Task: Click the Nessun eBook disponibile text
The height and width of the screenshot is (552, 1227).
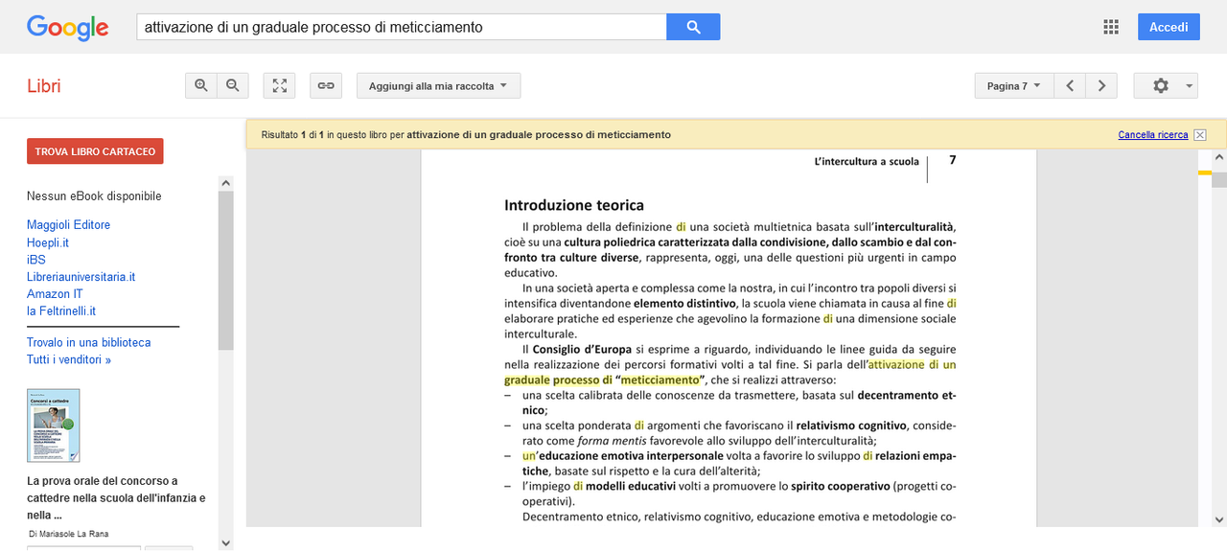Action: coord(94,196)
